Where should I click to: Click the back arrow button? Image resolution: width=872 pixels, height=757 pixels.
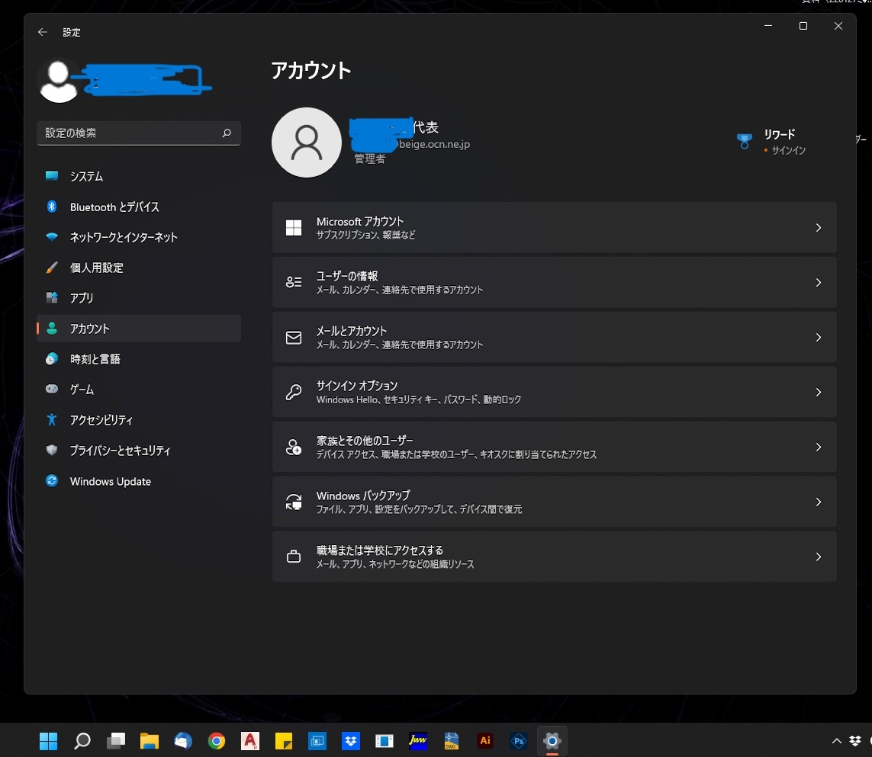(x=42, y=32)
